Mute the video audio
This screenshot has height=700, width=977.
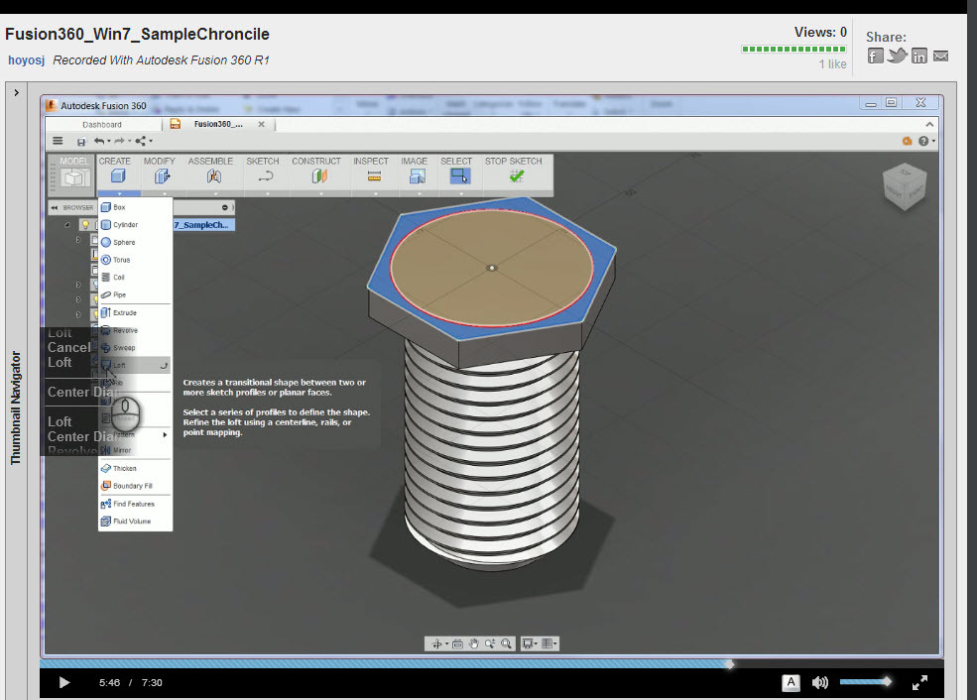(819, 682)
